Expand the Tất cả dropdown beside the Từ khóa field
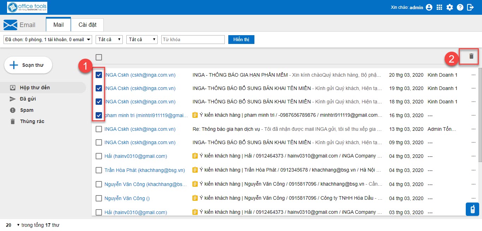The height and width of the screenshot is (231, 482). point(142,40)
